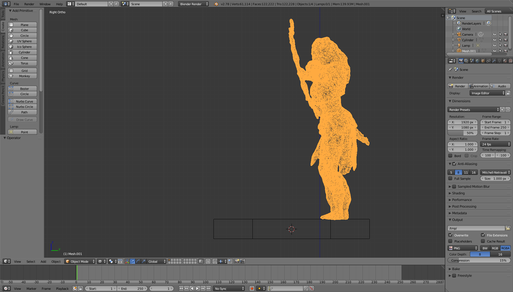513x292 pixels.
Task: Add a Point lamp
Action: (22, 132)
